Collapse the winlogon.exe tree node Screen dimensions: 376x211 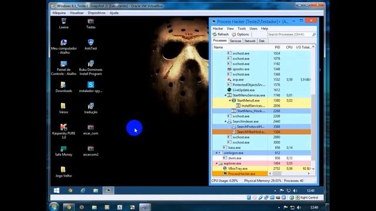click(217, 153)
